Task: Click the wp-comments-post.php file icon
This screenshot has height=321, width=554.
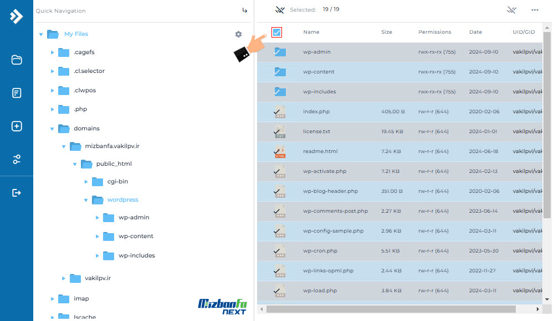Action: tap(280, 211)
